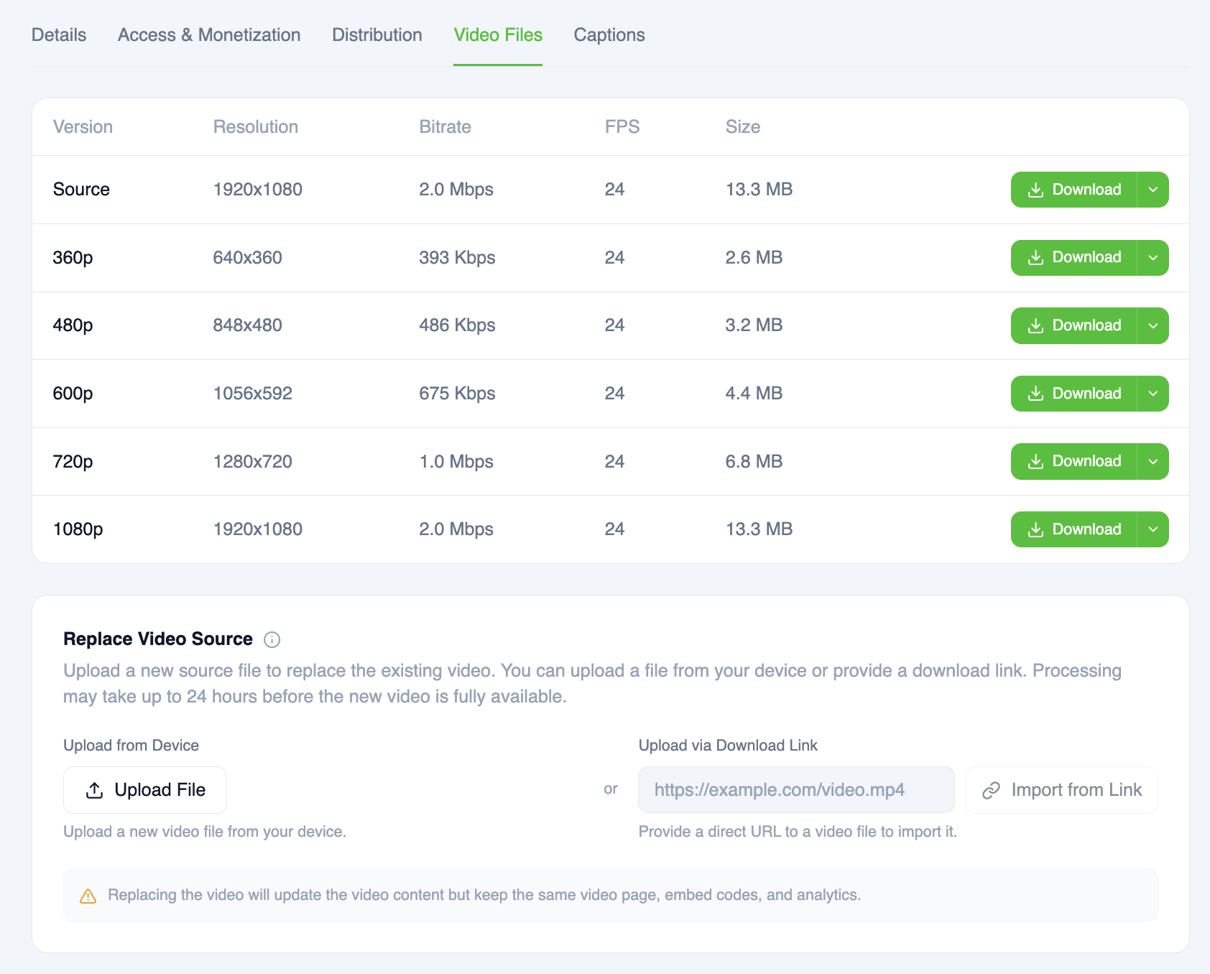Select the 1056x592 resolution cell
The image size is (1210, 974).
point(253,394)
